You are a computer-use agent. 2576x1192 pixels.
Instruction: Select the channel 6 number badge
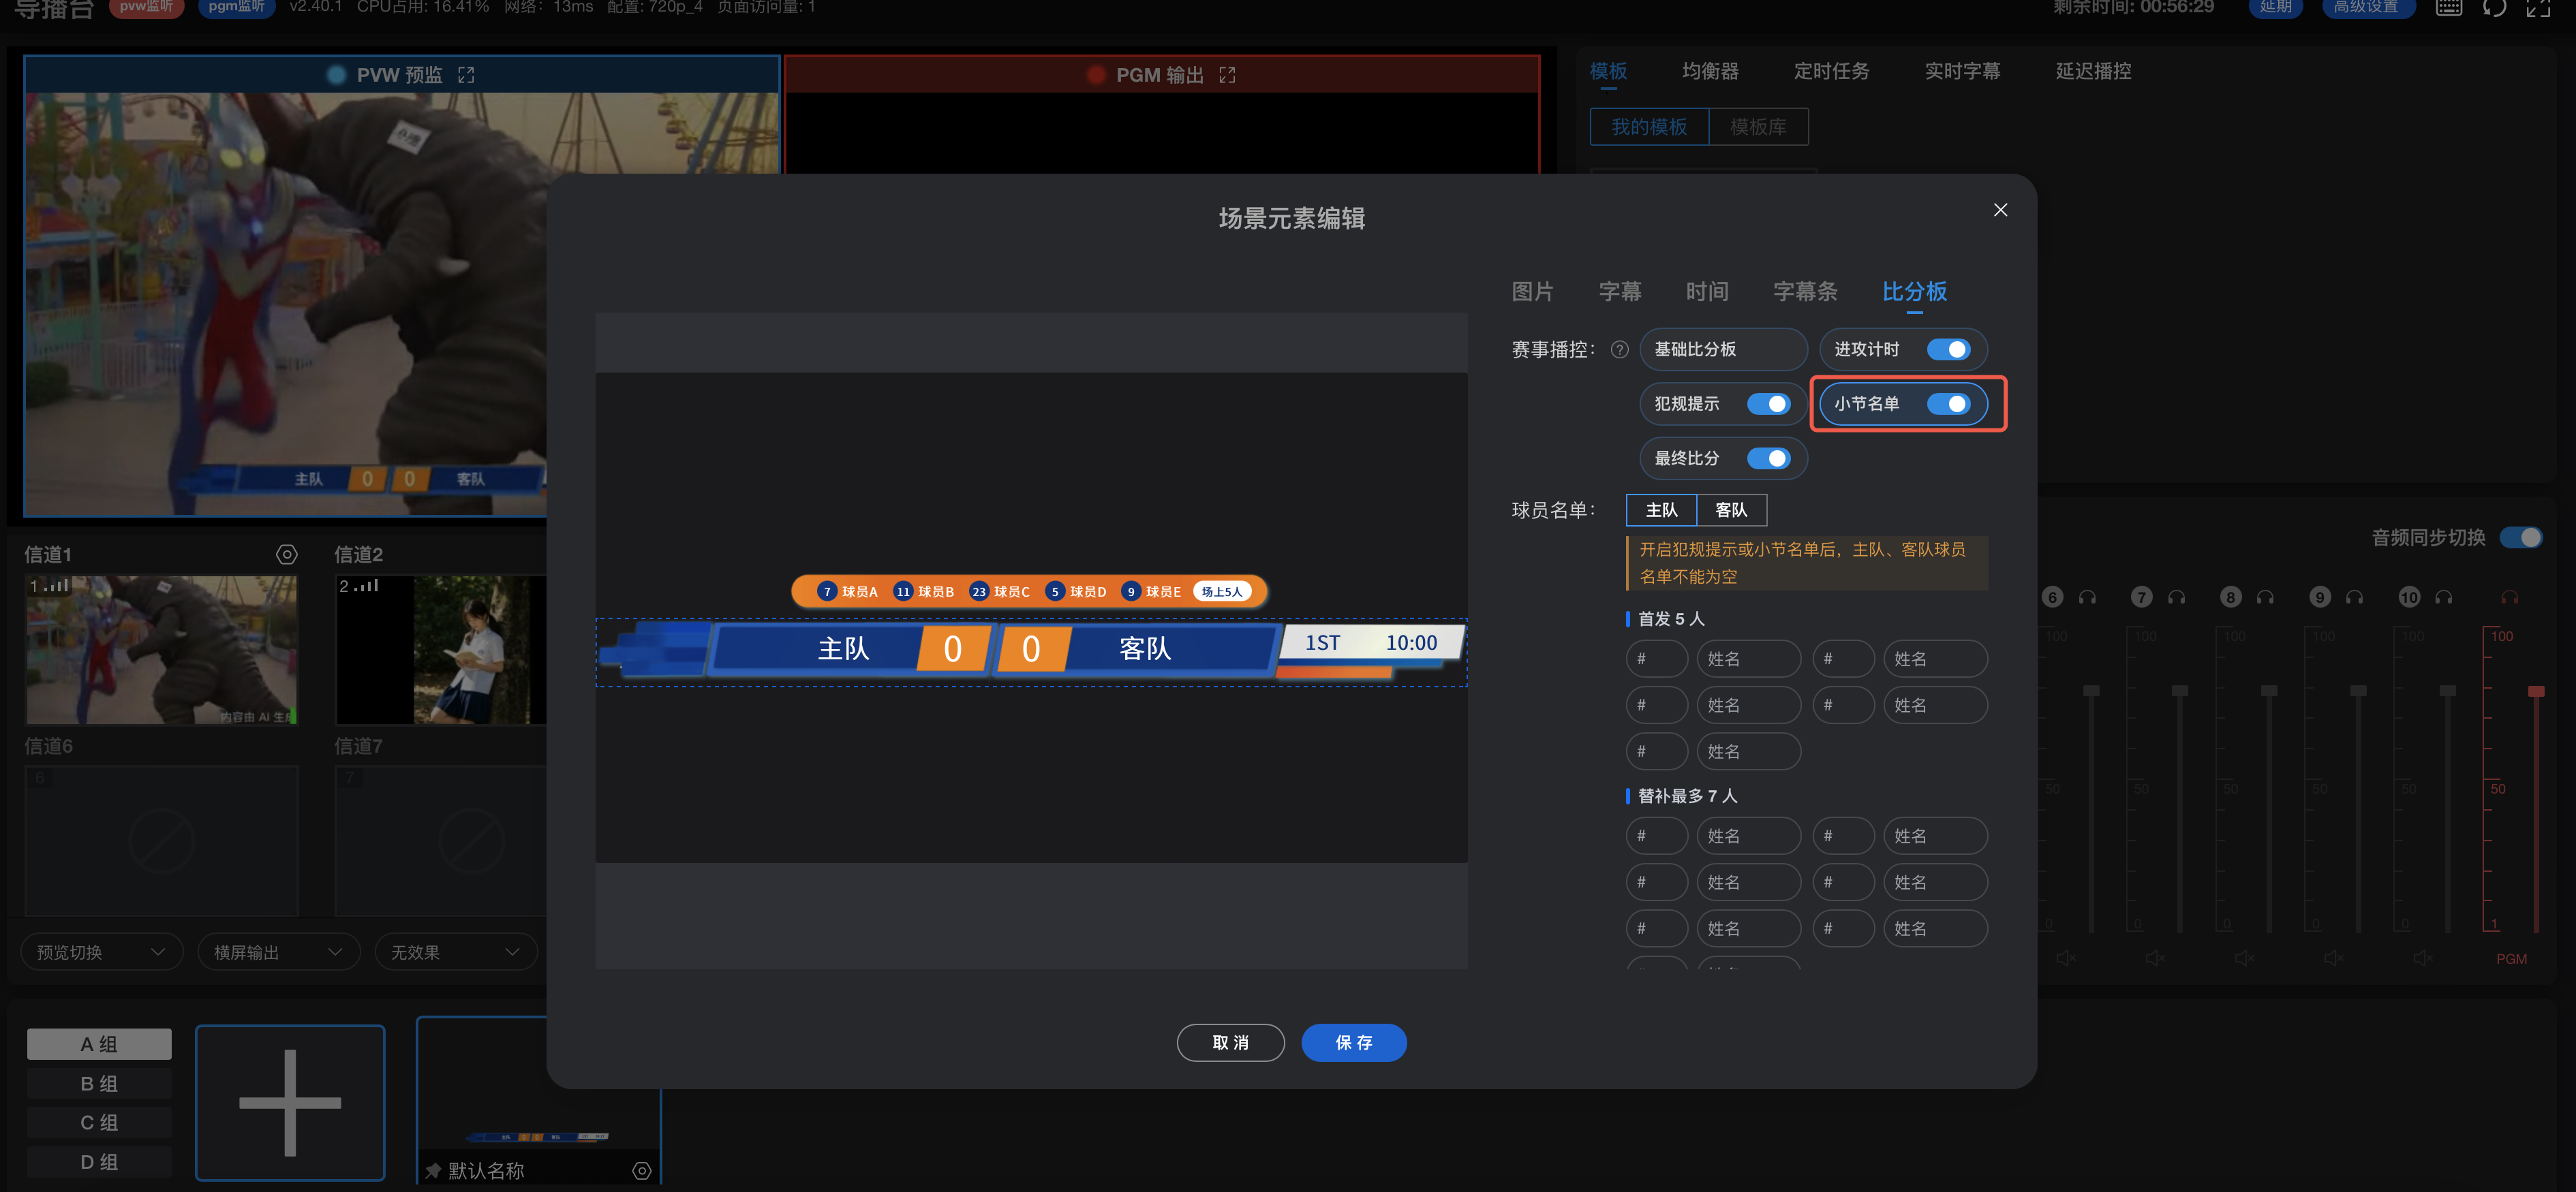click(2052, 597)
